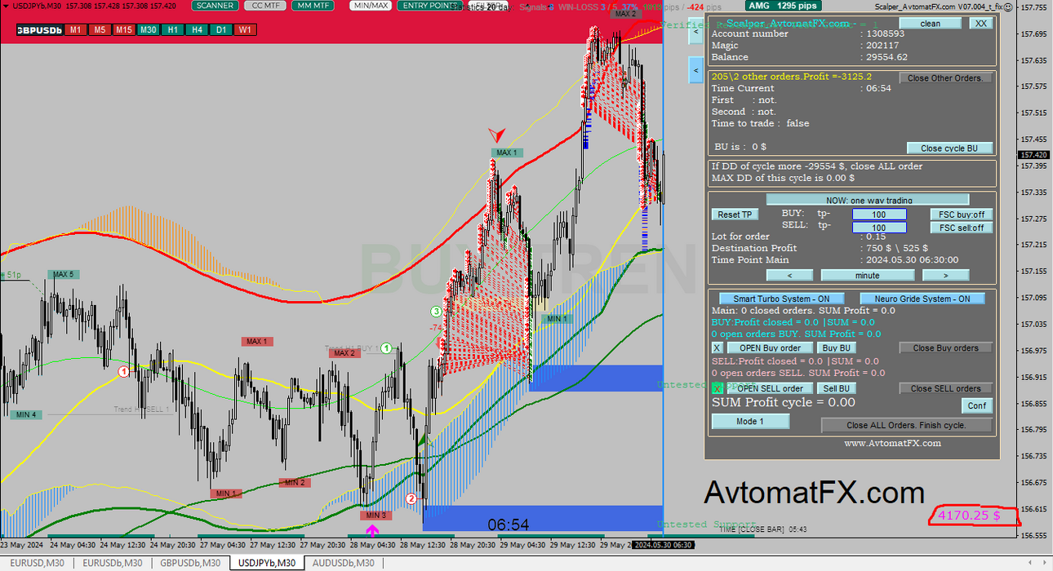The height and width of the screenshot is (571, 1053).
Task: Click Close ALL Orders. Finish cycle.
Action: tap(906, 425)
